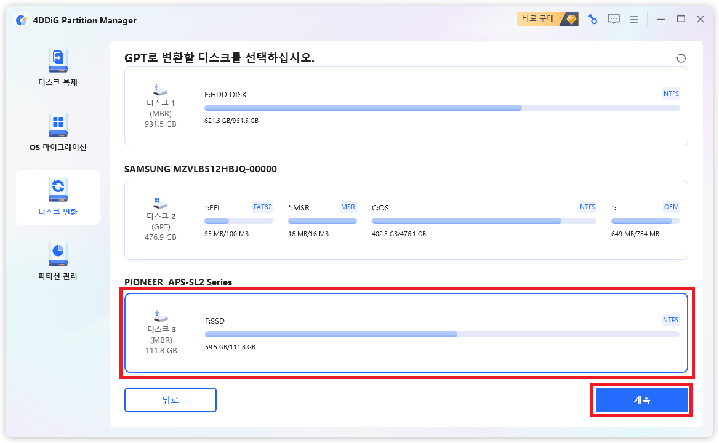This screenshot has height=443, width=719.
Task: Click the F:SSD usage bar
Action: (x=442, y=334)
